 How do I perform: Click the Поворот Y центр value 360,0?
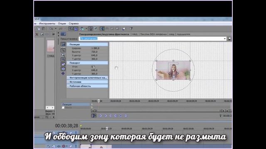pos(94,74)
